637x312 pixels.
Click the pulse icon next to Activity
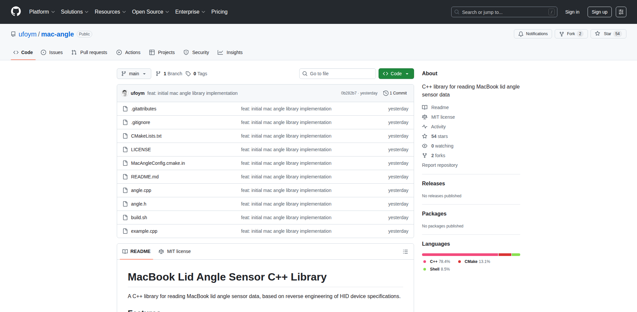click(x=425, y=127)
